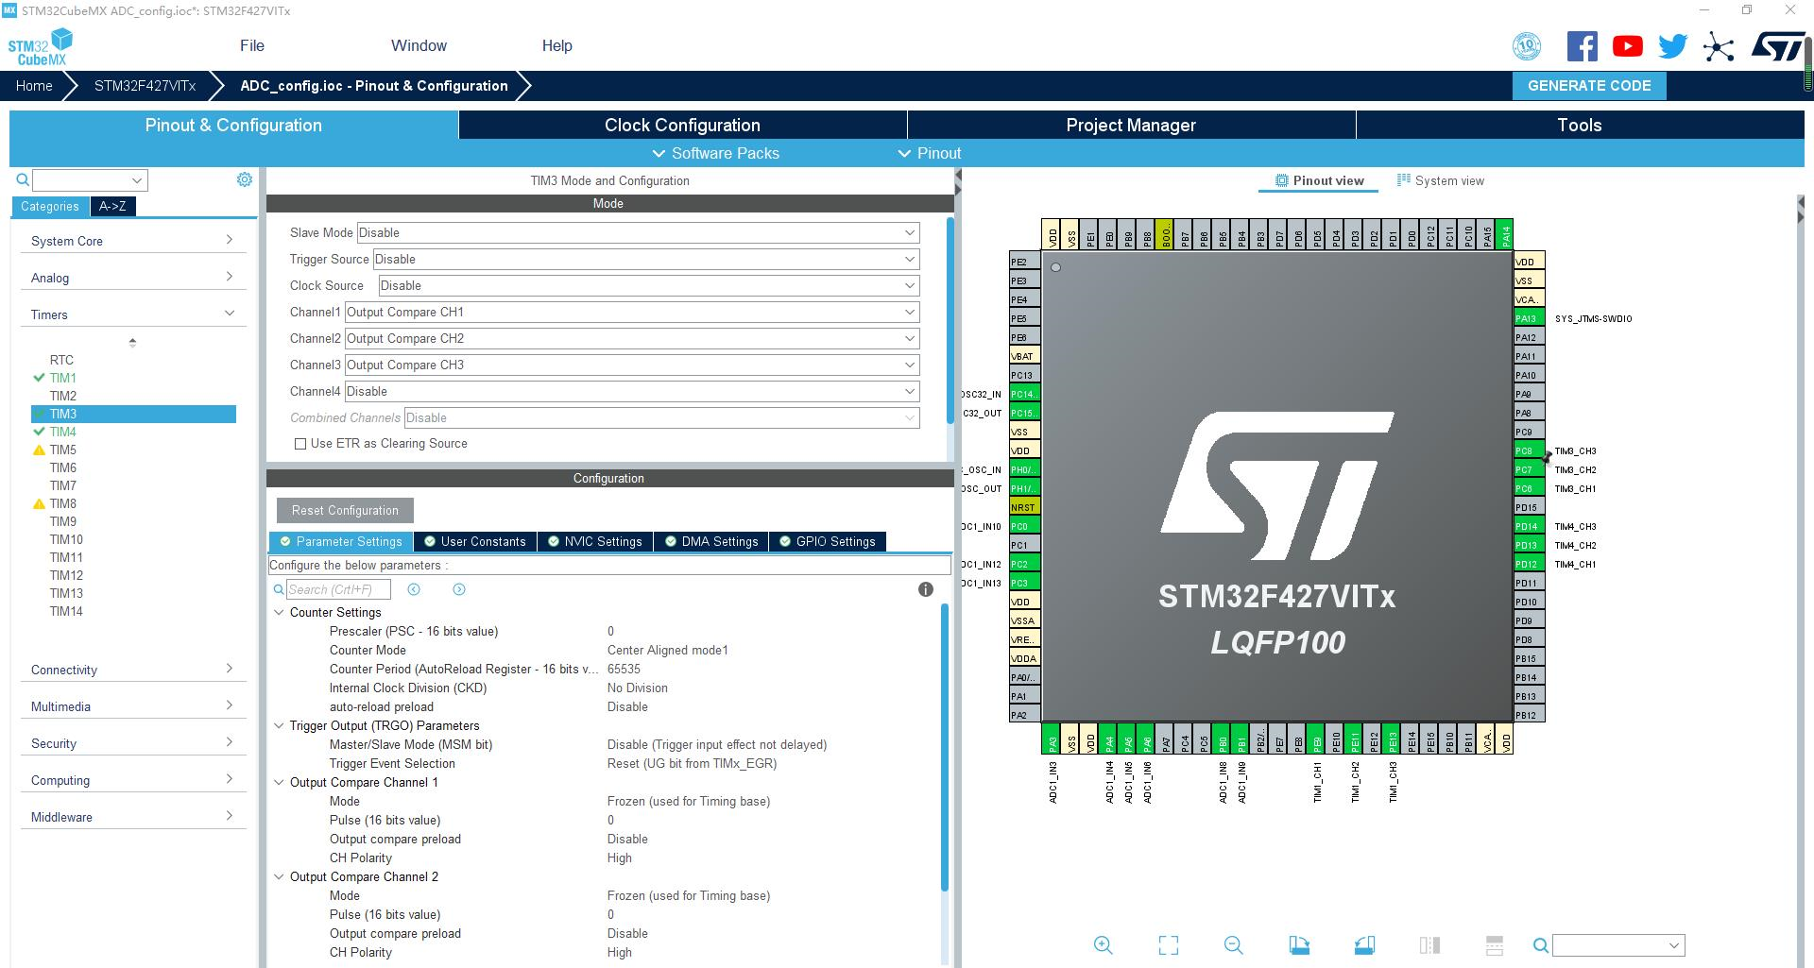Open the File menu
Image resolution: width=1814 pixels, height=968 pixels.
point(252,45)
